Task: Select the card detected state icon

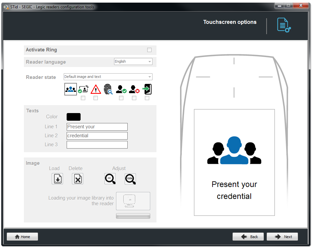Action: 83,89
